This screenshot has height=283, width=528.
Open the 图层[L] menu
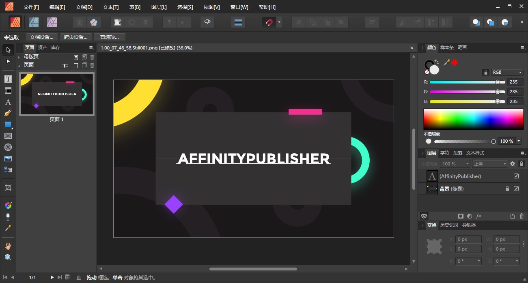coord(159,7)
